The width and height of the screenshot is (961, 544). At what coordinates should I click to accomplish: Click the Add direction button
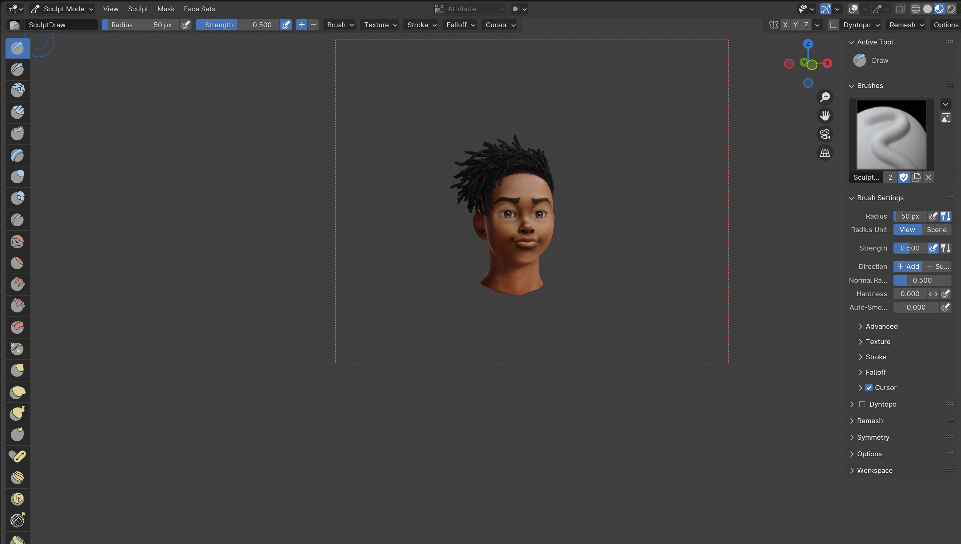(908, 266)
